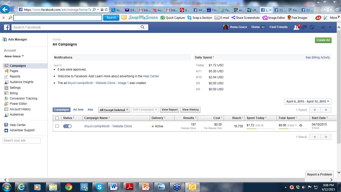
Task: Open the messages icon in Facebook bar
Action: pyautogui.click(x=304, y=27)
